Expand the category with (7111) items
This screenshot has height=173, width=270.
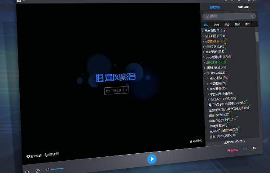coord(214,31)
